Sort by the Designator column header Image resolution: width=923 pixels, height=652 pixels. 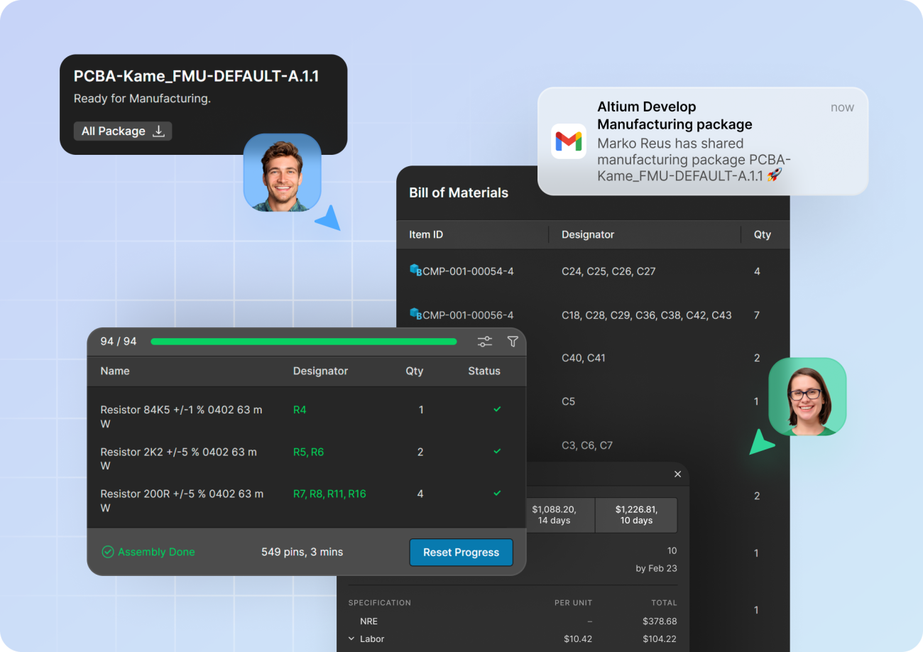click(320, 371)
